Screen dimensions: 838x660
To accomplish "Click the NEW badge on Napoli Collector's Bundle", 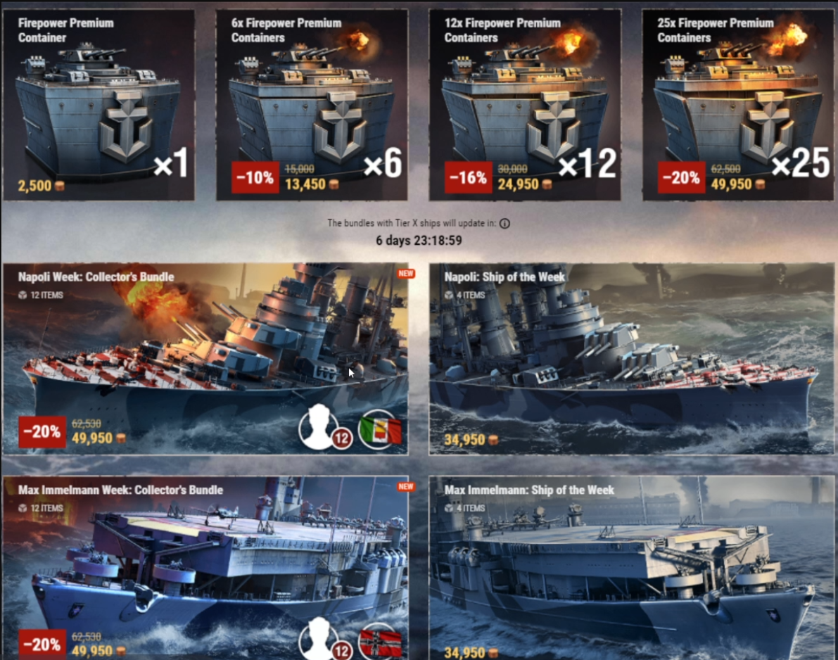I will tap(406, 274).
